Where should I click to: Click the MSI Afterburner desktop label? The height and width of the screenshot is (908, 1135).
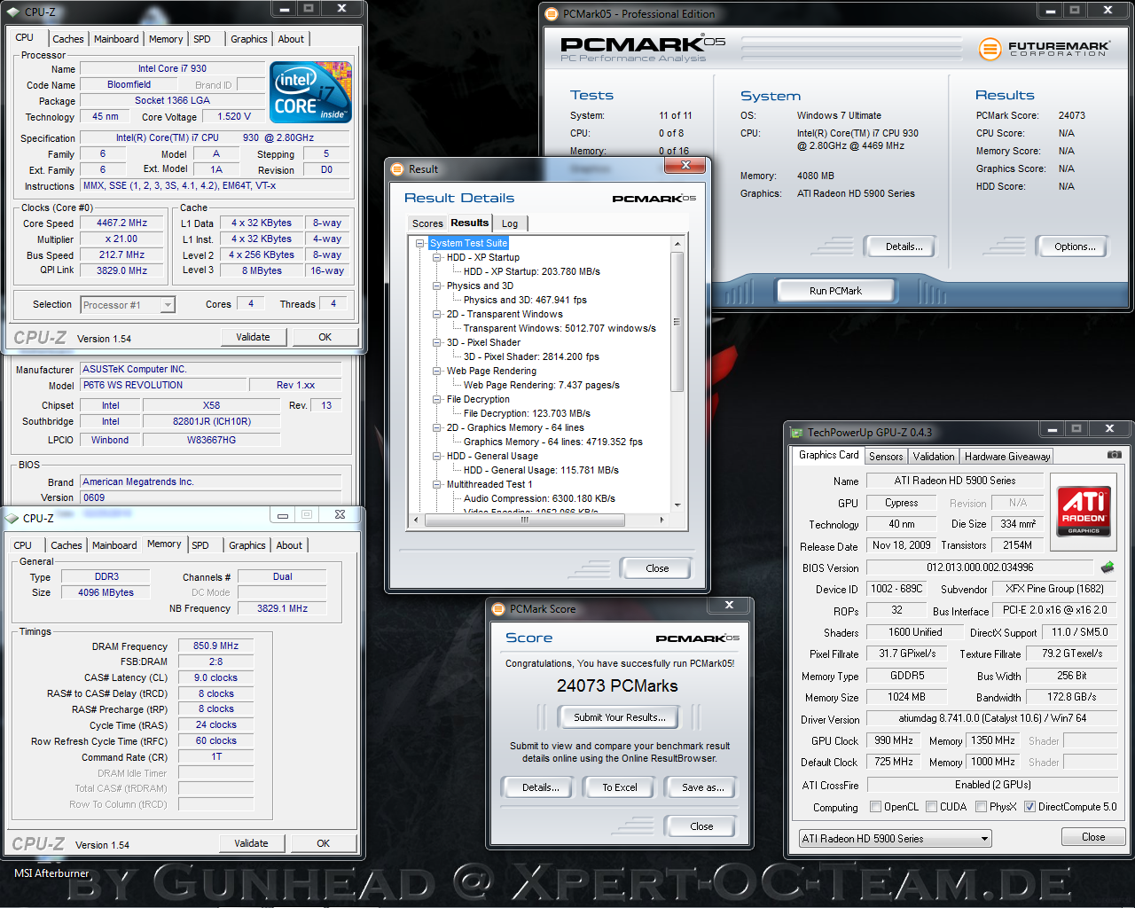click(x=51, y=873)
